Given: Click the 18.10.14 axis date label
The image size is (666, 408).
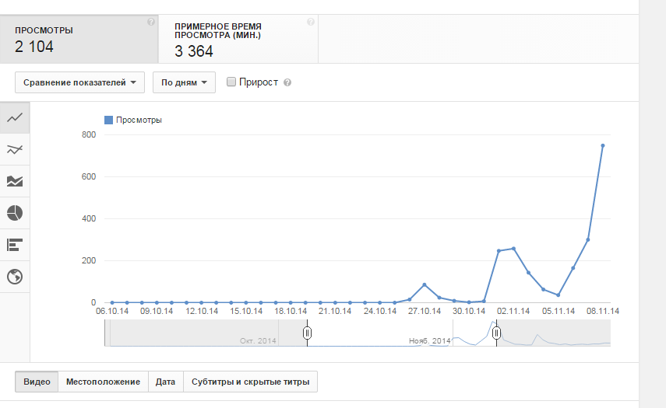Looking at the screenshot, I should (291, 312).
